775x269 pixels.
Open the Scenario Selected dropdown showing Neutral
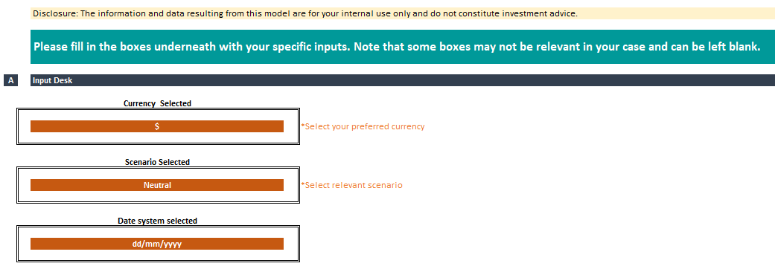click(156, 185)
